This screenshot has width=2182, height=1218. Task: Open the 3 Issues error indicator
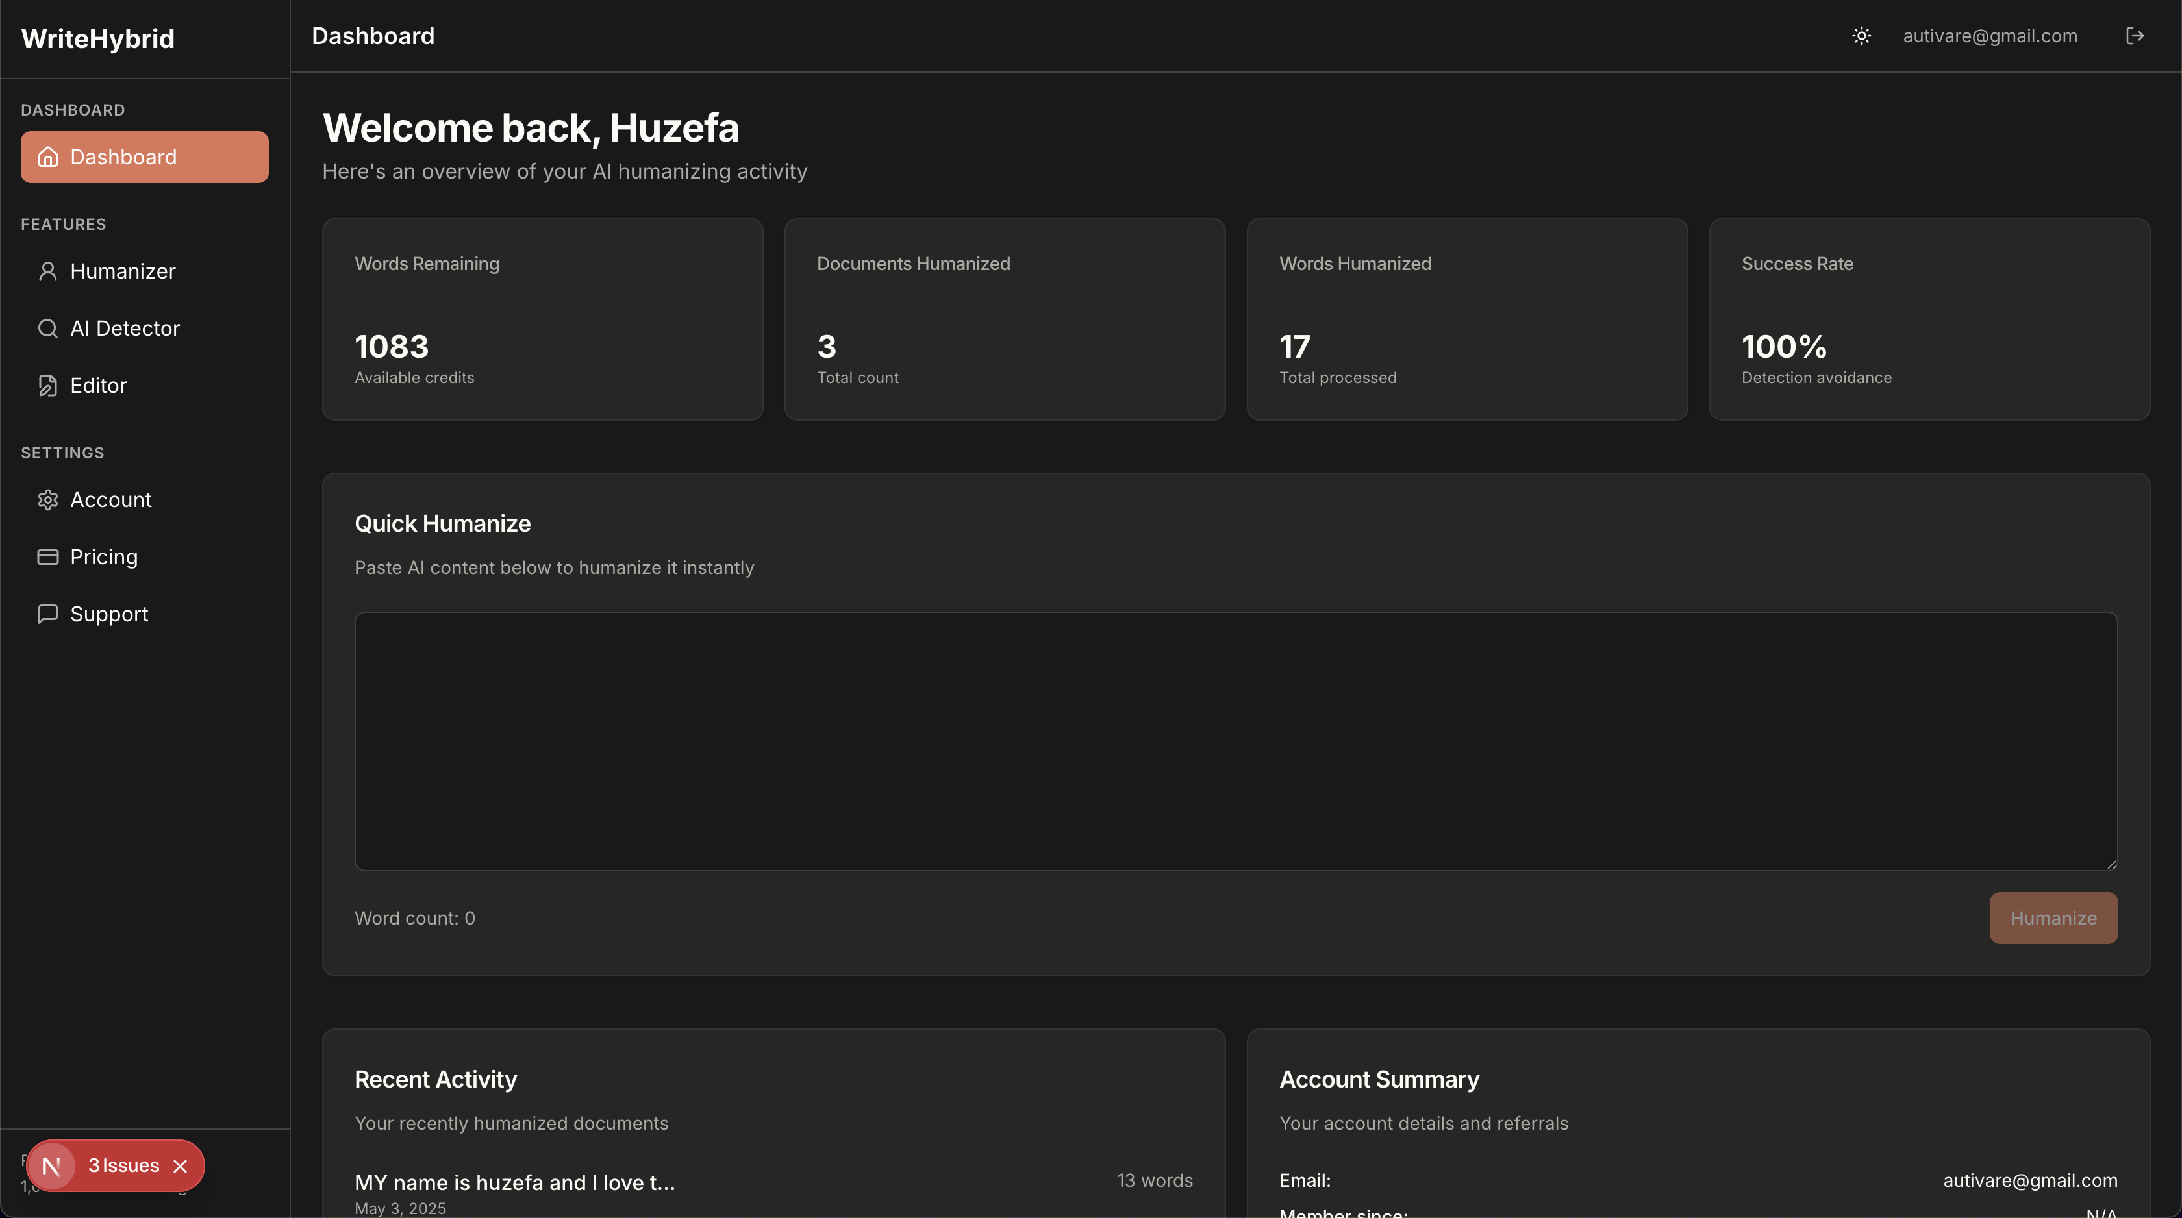pyautogui.click(x=123, y=1165)
